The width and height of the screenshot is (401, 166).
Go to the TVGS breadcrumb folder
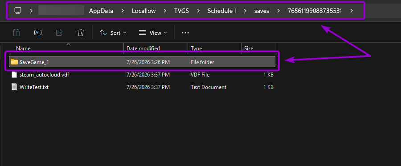(x=182, y=11)
